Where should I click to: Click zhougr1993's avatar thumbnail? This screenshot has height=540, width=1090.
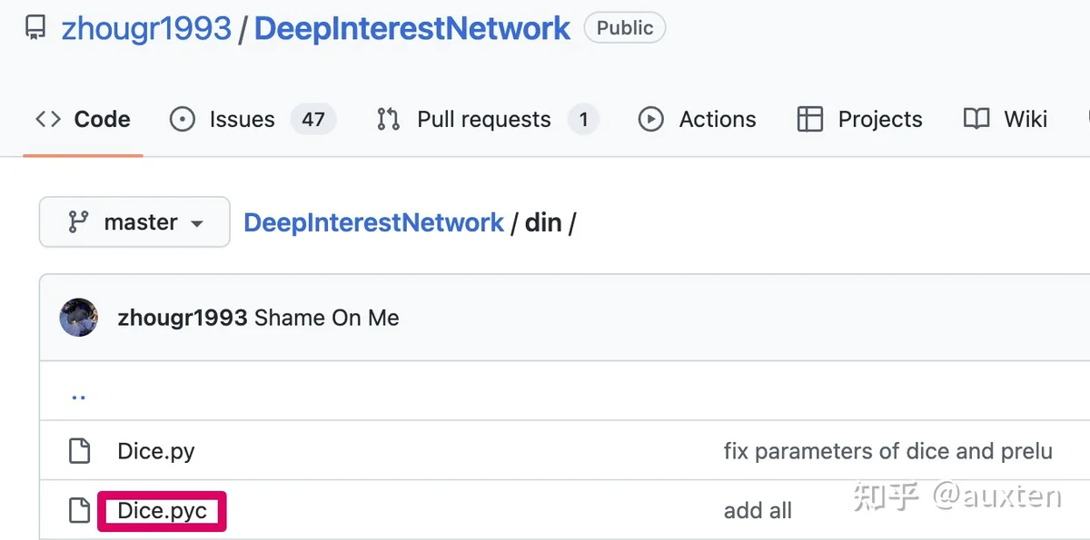point(79,318)
